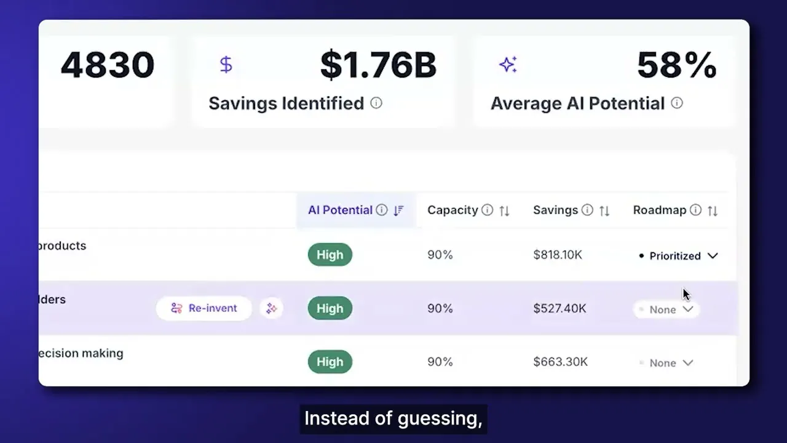Click the dollar sign icon on savings card
The width and height of the screenshot is (787, 443).
point(226,65)
